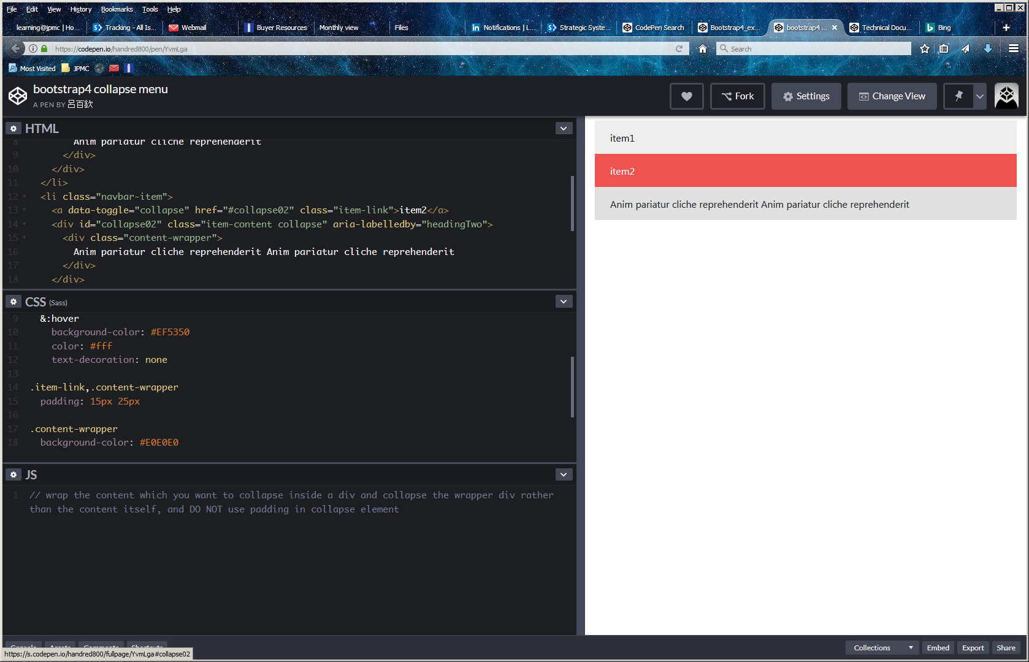Toggle the item2 collapse section

click(x=805, y=171)
